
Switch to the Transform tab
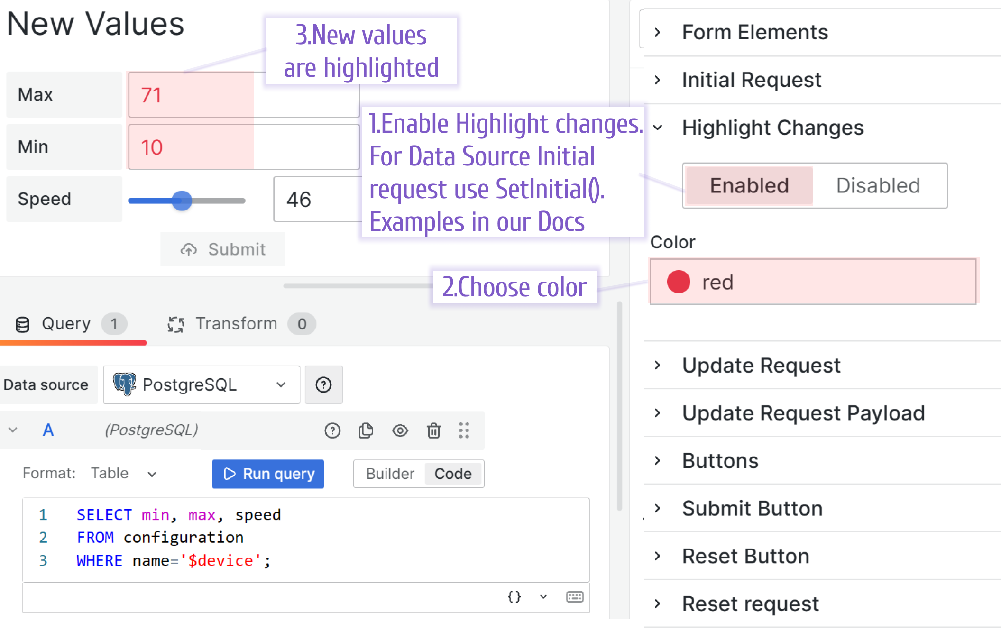coord(237,324)
